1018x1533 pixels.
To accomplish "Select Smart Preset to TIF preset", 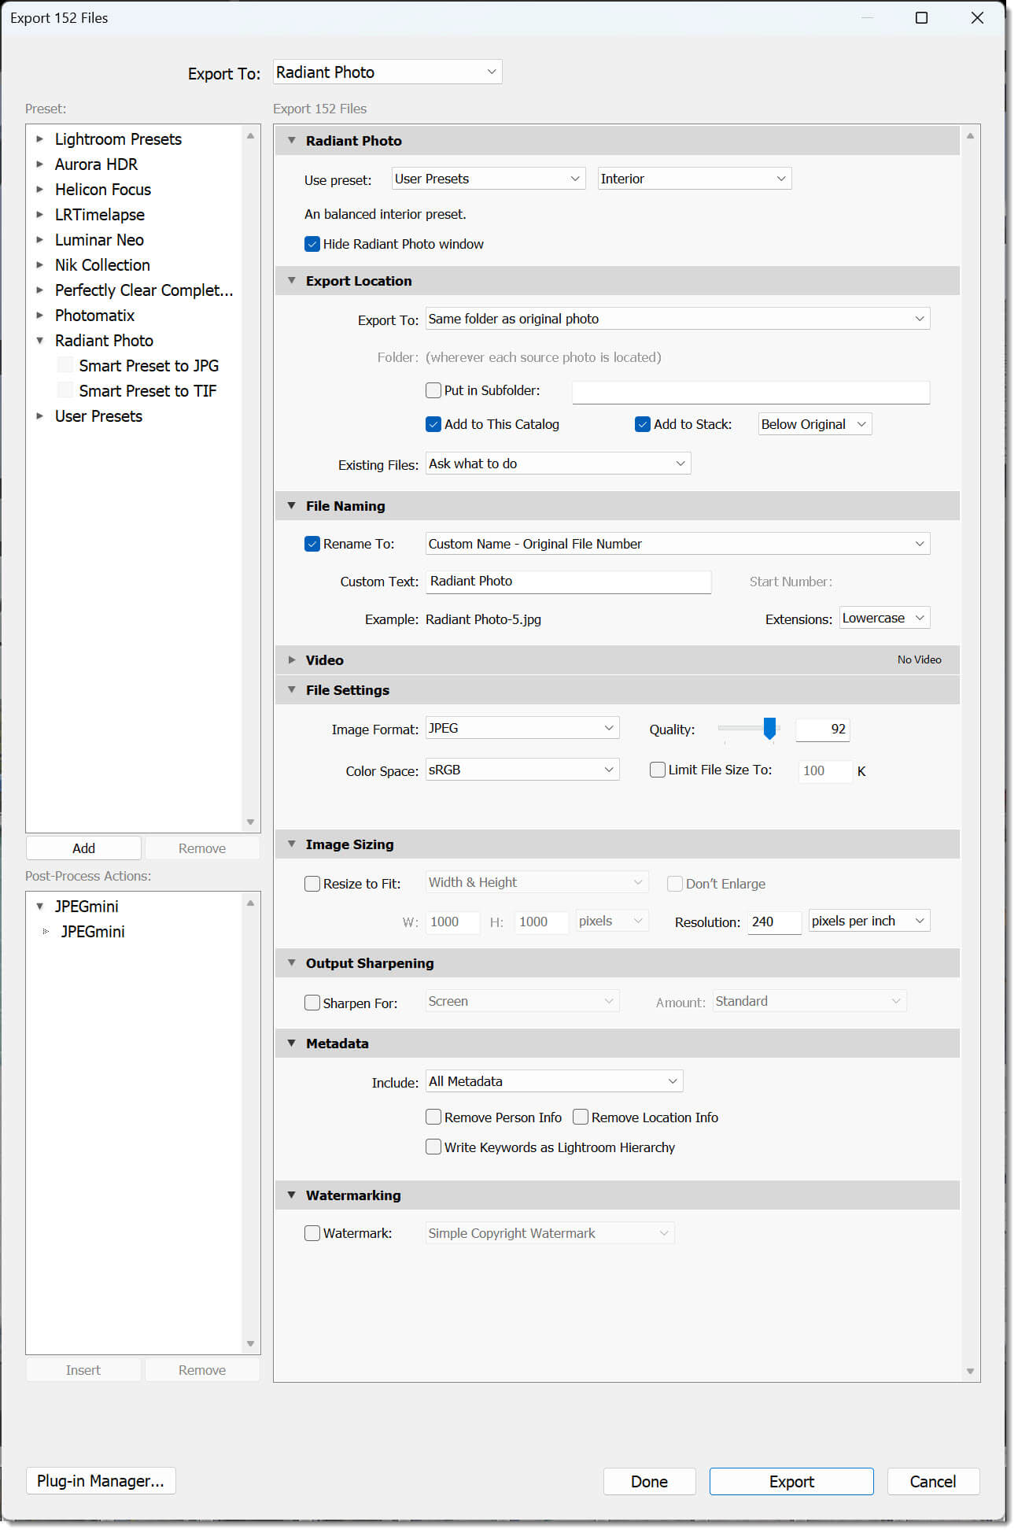I will [147, 391].
